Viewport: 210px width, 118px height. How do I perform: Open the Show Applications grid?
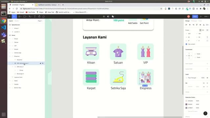click(4, 114)
